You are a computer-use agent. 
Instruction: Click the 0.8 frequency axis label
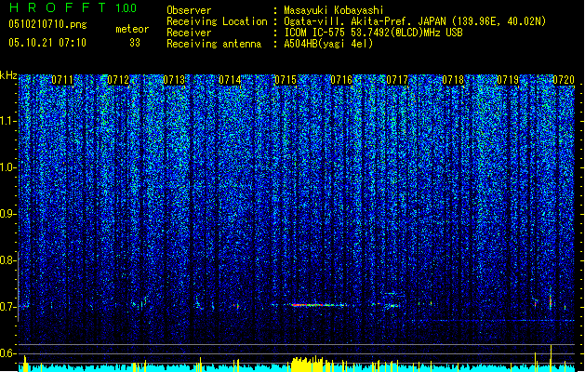tap(8, 260)
